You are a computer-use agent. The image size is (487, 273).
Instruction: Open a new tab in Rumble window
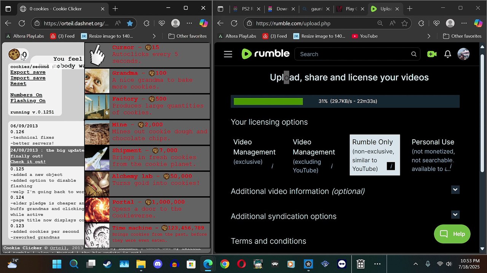point(410,9)
